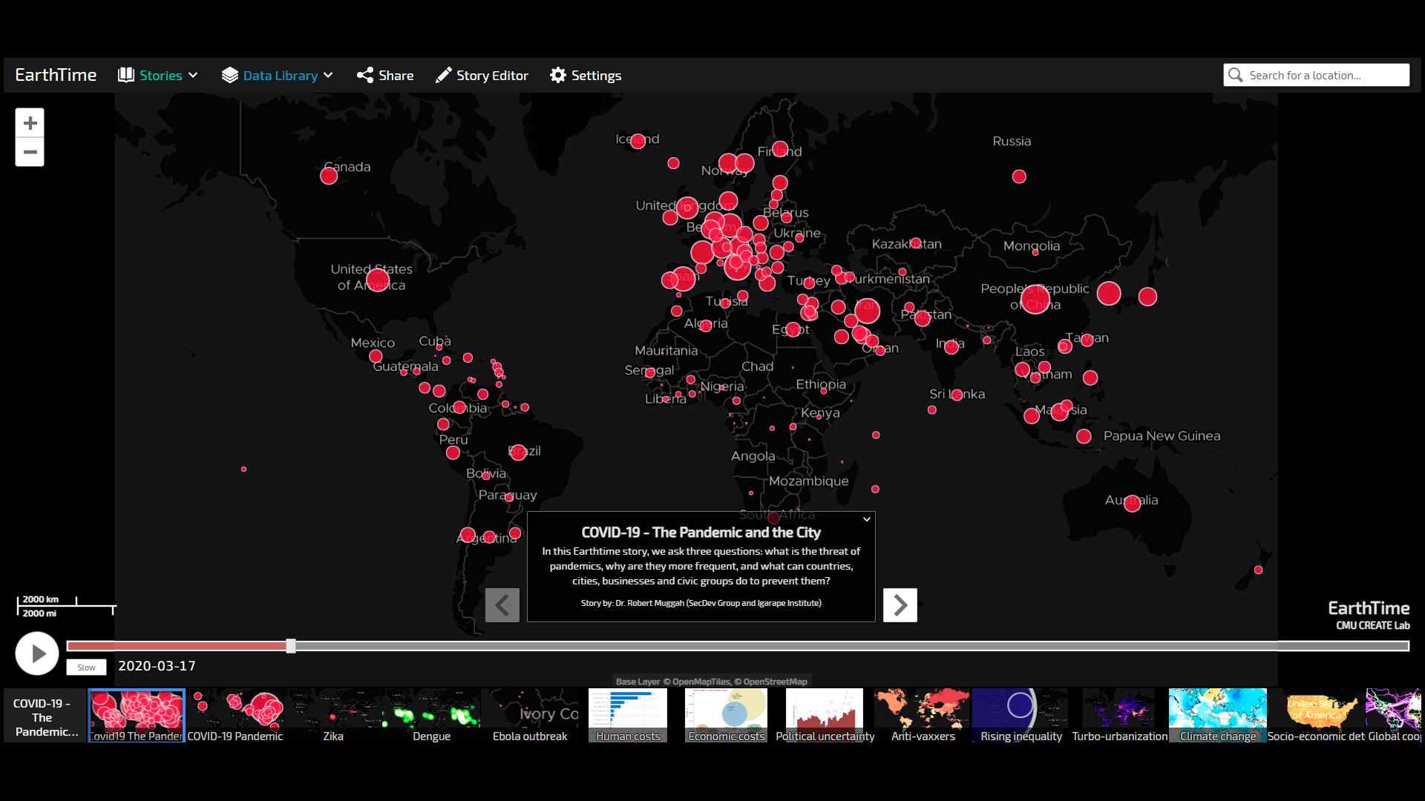Expand the Stories dropdown

tap(158, 76)
